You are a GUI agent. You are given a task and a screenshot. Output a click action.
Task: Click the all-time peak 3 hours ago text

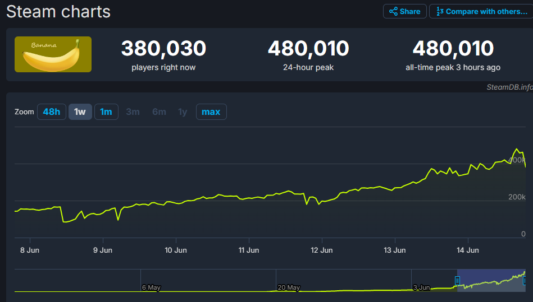point(453,67)
